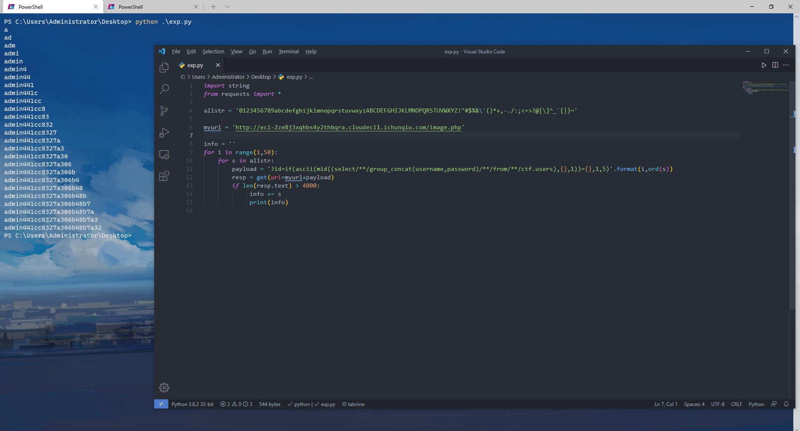Viewport: 800px width, 431px height.
Task: Minimize the PowerShell terminal window
Action: (752, 7)
